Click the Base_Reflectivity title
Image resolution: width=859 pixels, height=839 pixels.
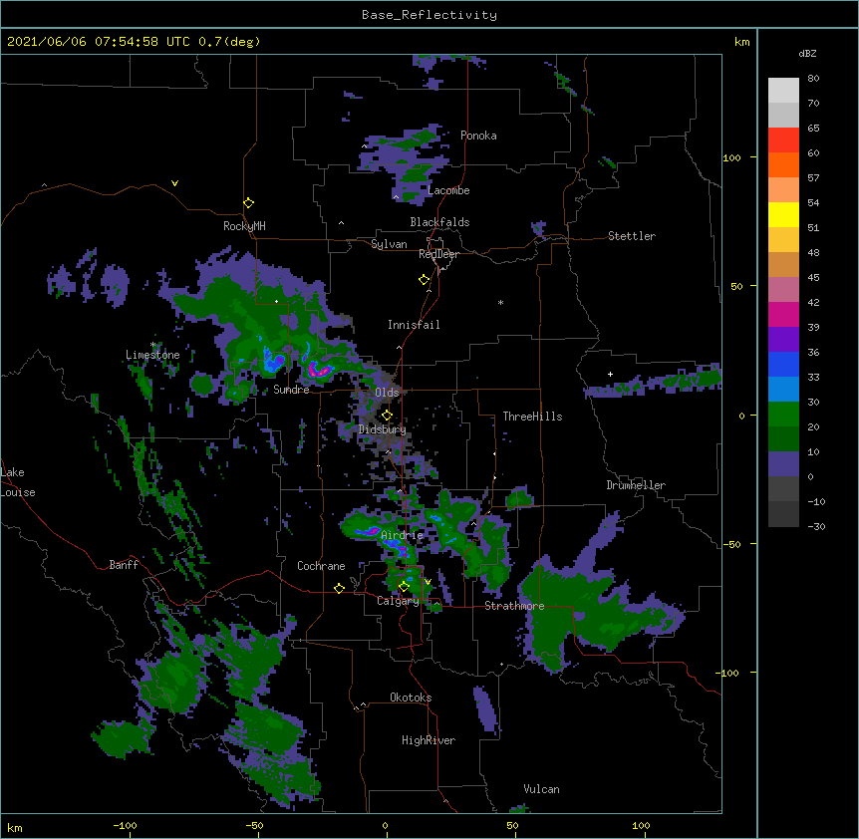point(429,15)
